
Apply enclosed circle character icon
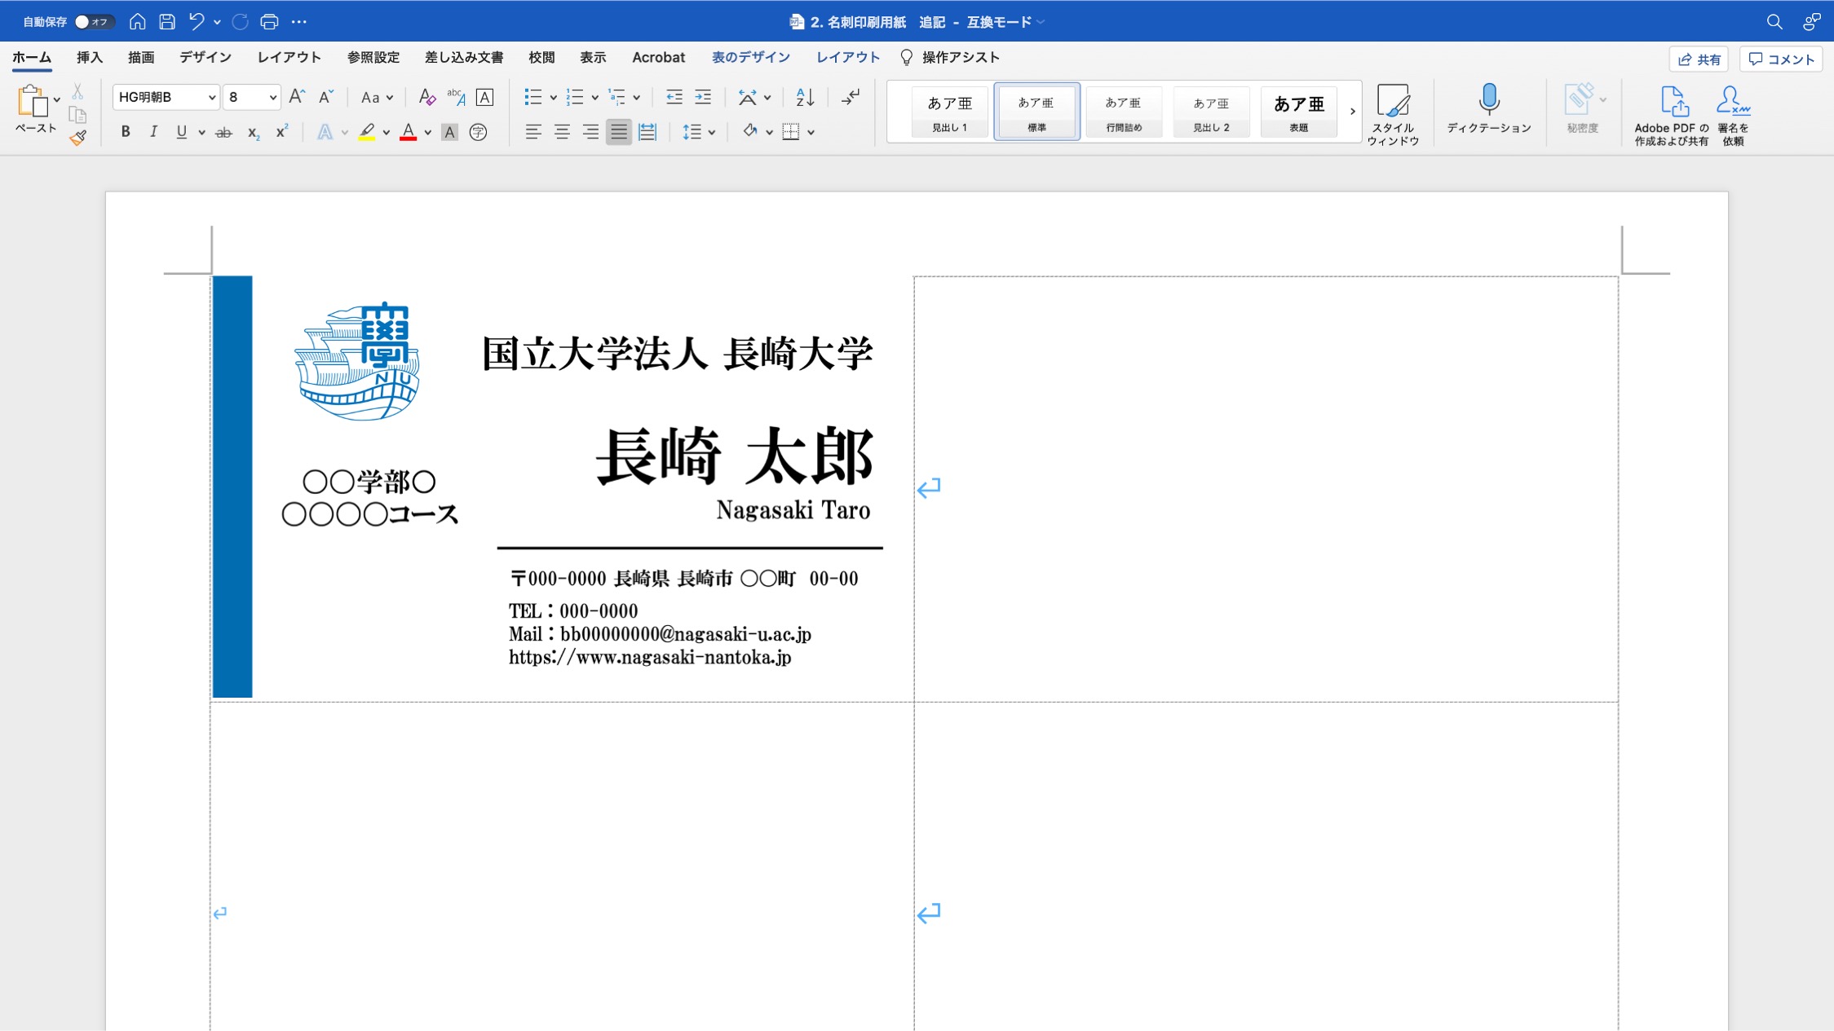(479, 132)
